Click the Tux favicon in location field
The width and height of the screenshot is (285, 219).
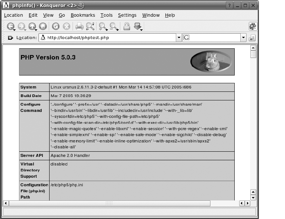(43, 38)
